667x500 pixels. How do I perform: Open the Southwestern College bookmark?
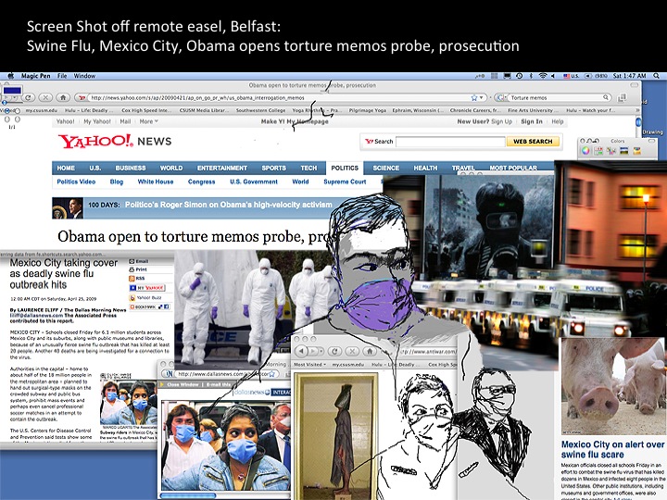260,110
